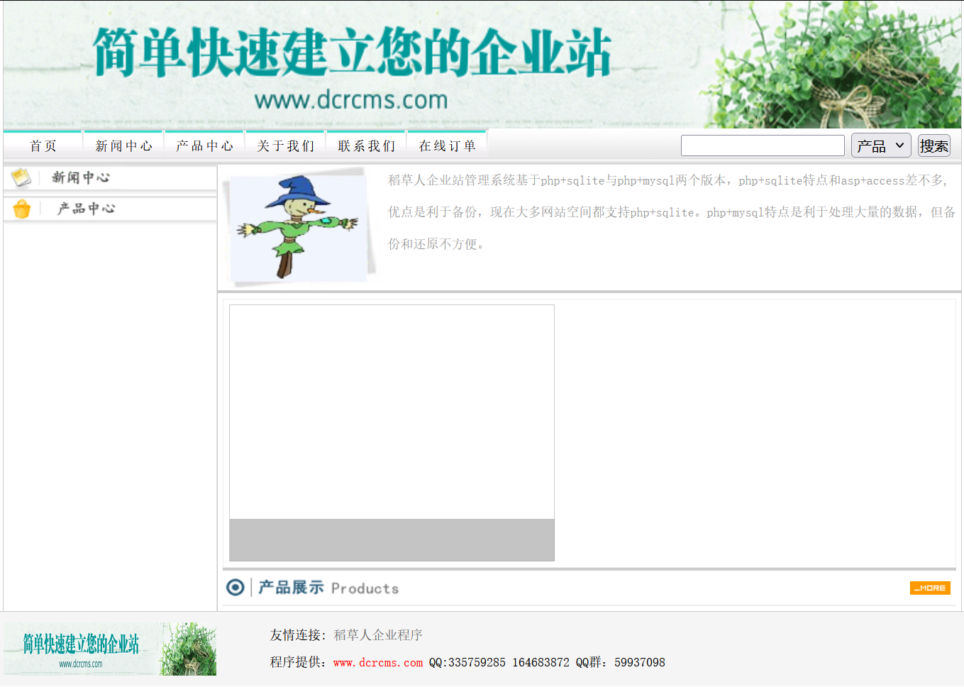Visit the red www.dcrcms.com footer link
Image resolution: width=964 pixels, height=687 pixels.
point(377,663)
